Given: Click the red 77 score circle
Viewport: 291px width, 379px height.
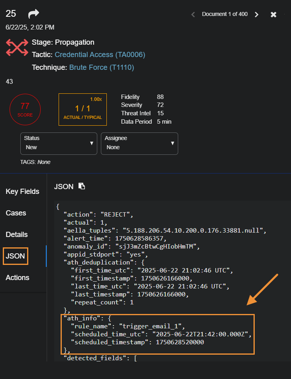Looking at the screenshot, I should (x=25, y=109).
